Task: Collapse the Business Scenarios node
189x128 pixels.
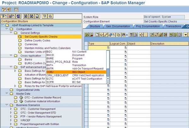Action: [7, 105]
